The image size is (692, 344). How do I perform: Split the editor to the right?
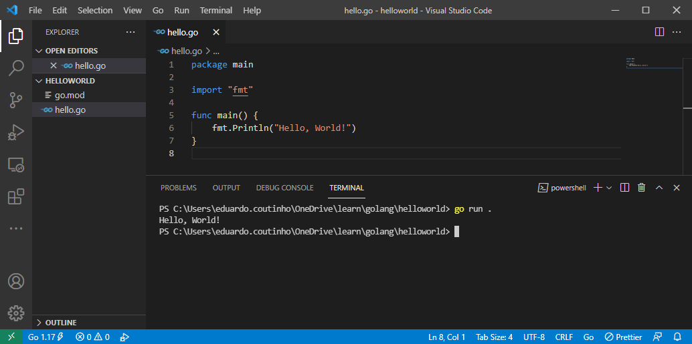tap(659, 32)
